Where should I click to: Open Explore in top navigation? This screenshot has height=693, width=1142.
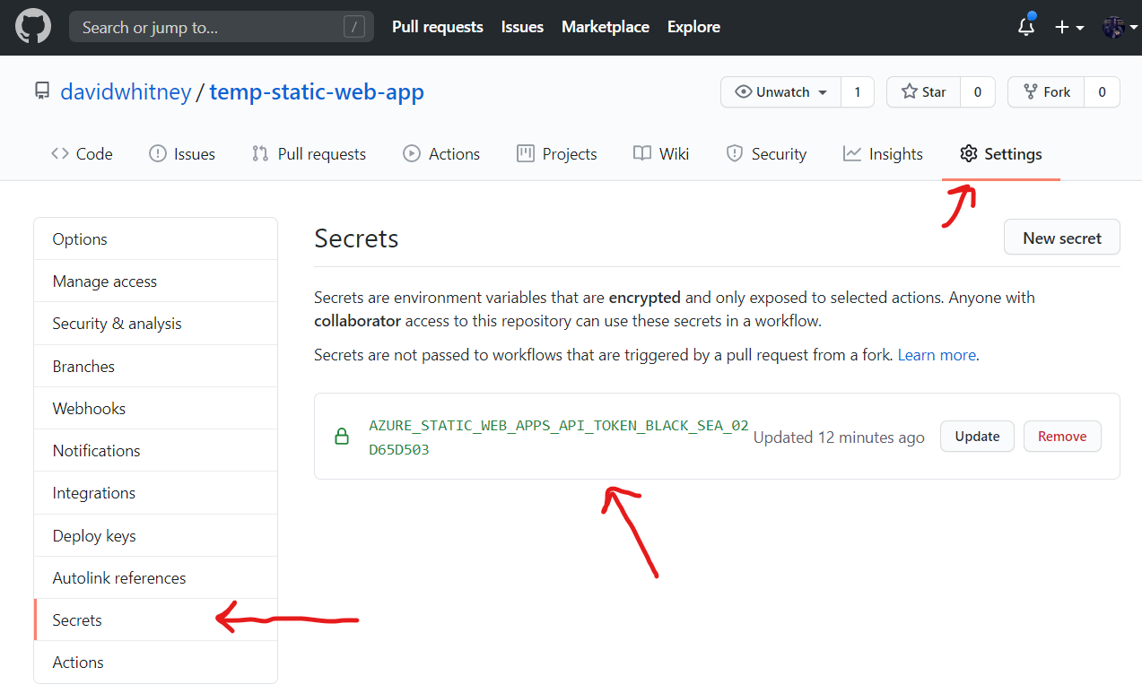click(693, 27)
